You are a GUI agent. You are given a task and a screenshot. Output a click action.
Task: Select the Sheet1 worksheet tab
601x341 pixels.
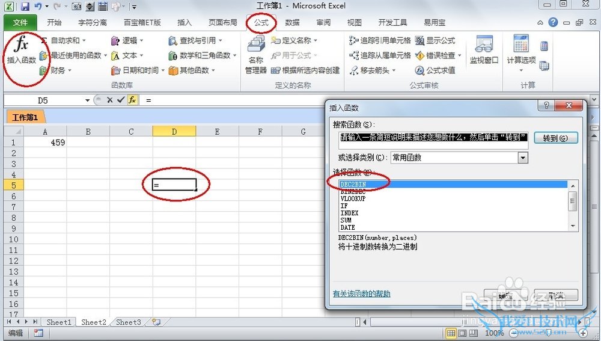pos(59,322)
